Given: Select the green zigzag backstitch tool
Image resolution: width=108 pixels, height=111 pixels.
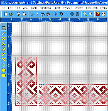Looking at the screenshot, I should click(x=4, y=65).
